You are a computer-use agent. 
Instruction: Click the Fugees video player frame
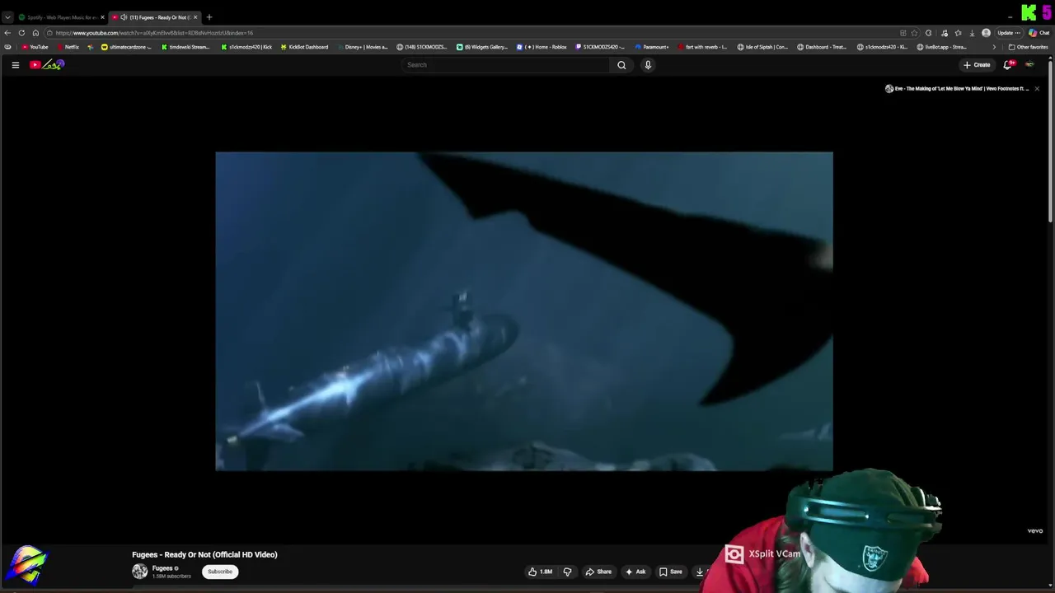tap(524, 311)
